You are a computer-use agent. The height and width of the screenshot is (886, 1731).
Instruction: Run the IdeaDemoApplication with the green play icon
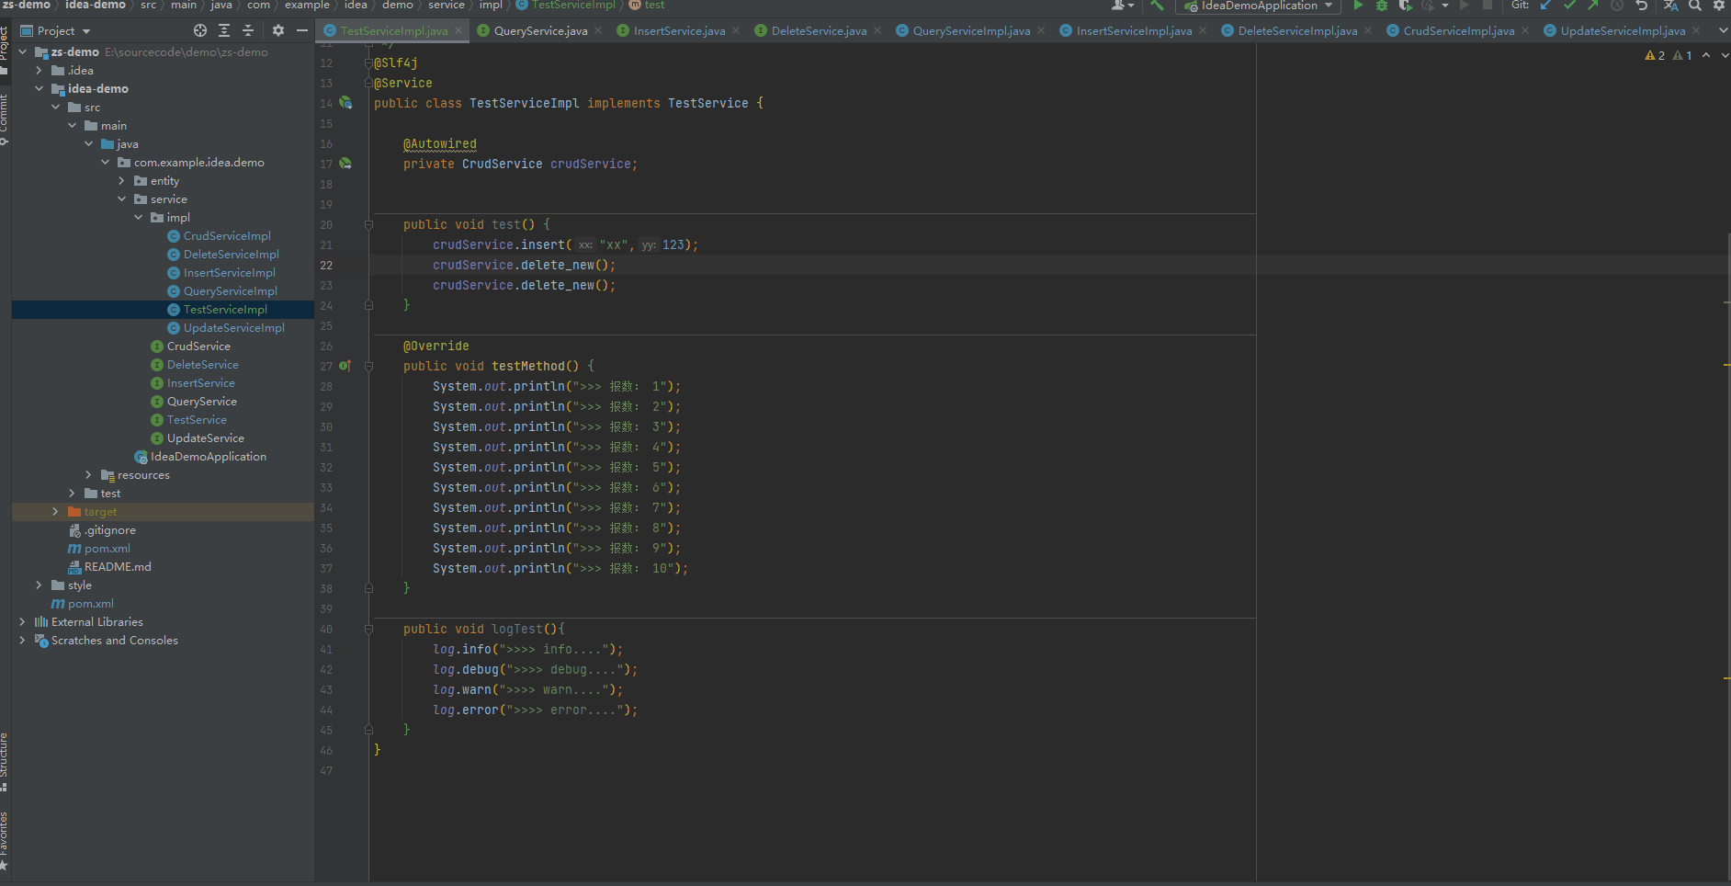click(x=1359, y=6)
